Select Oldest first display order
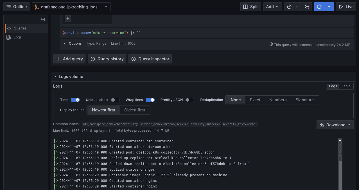Image resolution: width=359 pixels, height=190 pixels. tap(134, 110)
